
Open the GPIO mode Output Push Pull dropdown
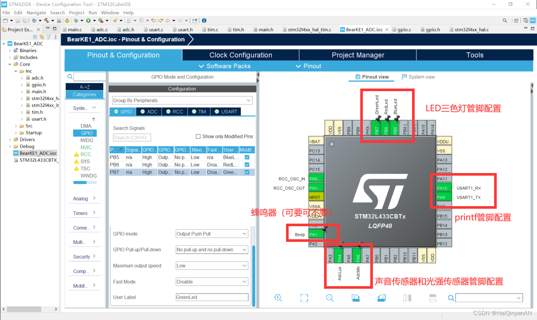[x=212, y=234]
